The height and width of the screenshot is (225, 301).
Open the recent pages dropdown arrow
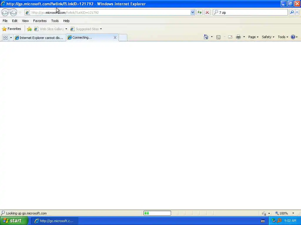(20, 13)
